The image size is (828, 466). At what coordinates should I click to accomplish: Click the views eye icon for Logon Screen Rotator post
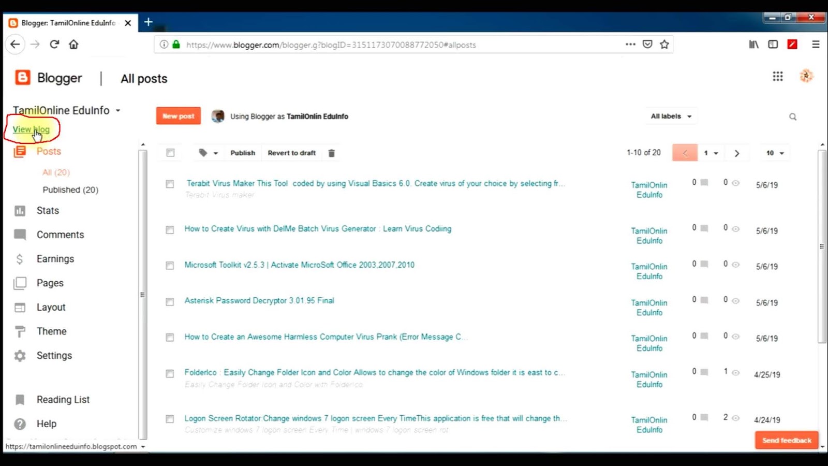tap(735, 418)
